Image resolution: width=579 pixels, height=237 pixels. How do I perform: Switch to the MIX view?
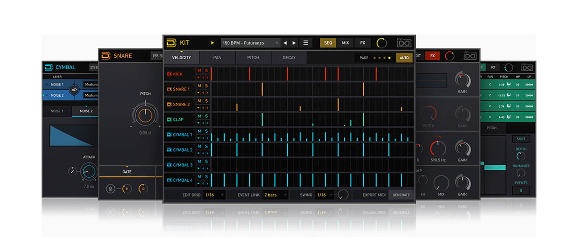pos(345,43)
